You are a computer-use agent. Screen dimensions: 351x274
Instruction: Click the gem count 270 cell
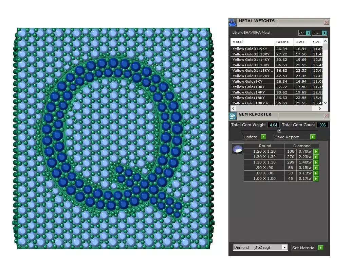tap(291, 157)
